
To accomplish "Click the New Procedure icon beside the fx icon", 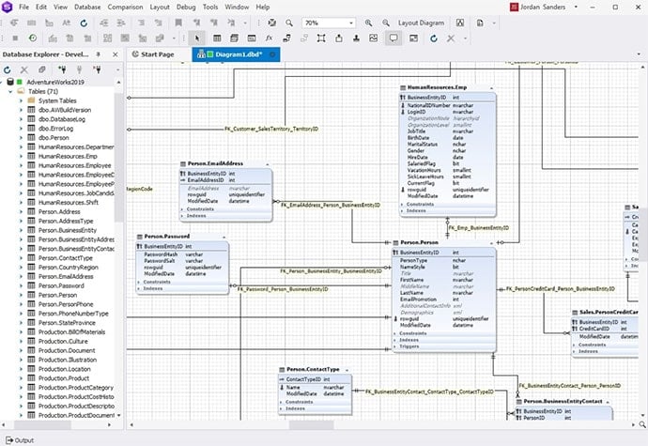I will pyautogui.click(x=252, y=38).
